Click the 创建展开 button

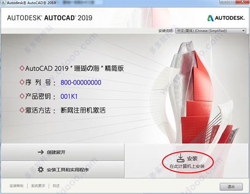pyautogui.click(x=63, y=152)
